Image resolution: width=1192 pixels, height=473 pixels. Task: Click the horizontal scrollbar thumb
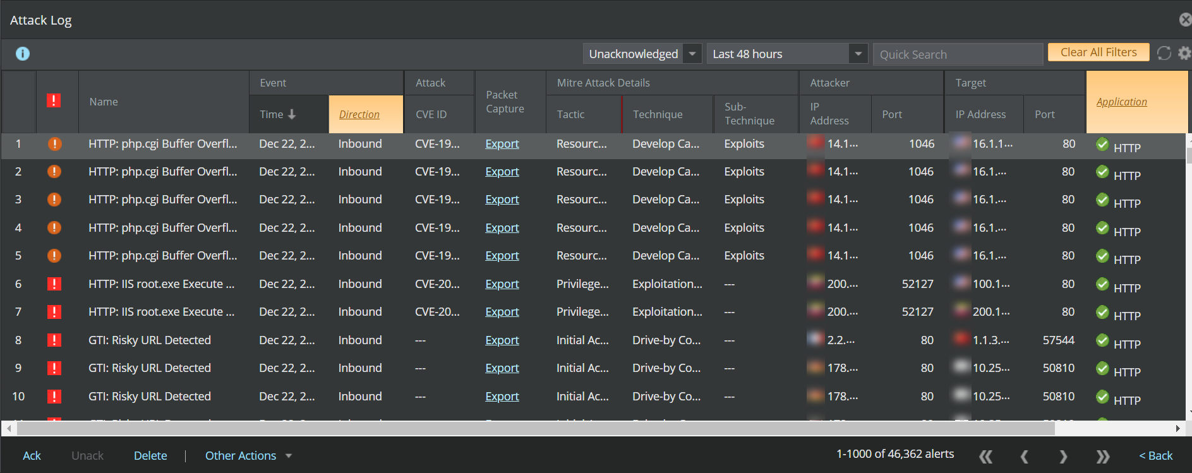tap(536, 429)
